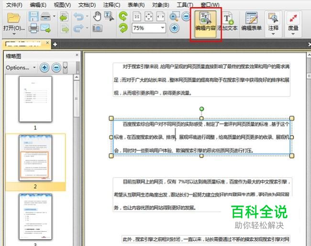
Task: Select the text selection tool
Action: (109, 16)
